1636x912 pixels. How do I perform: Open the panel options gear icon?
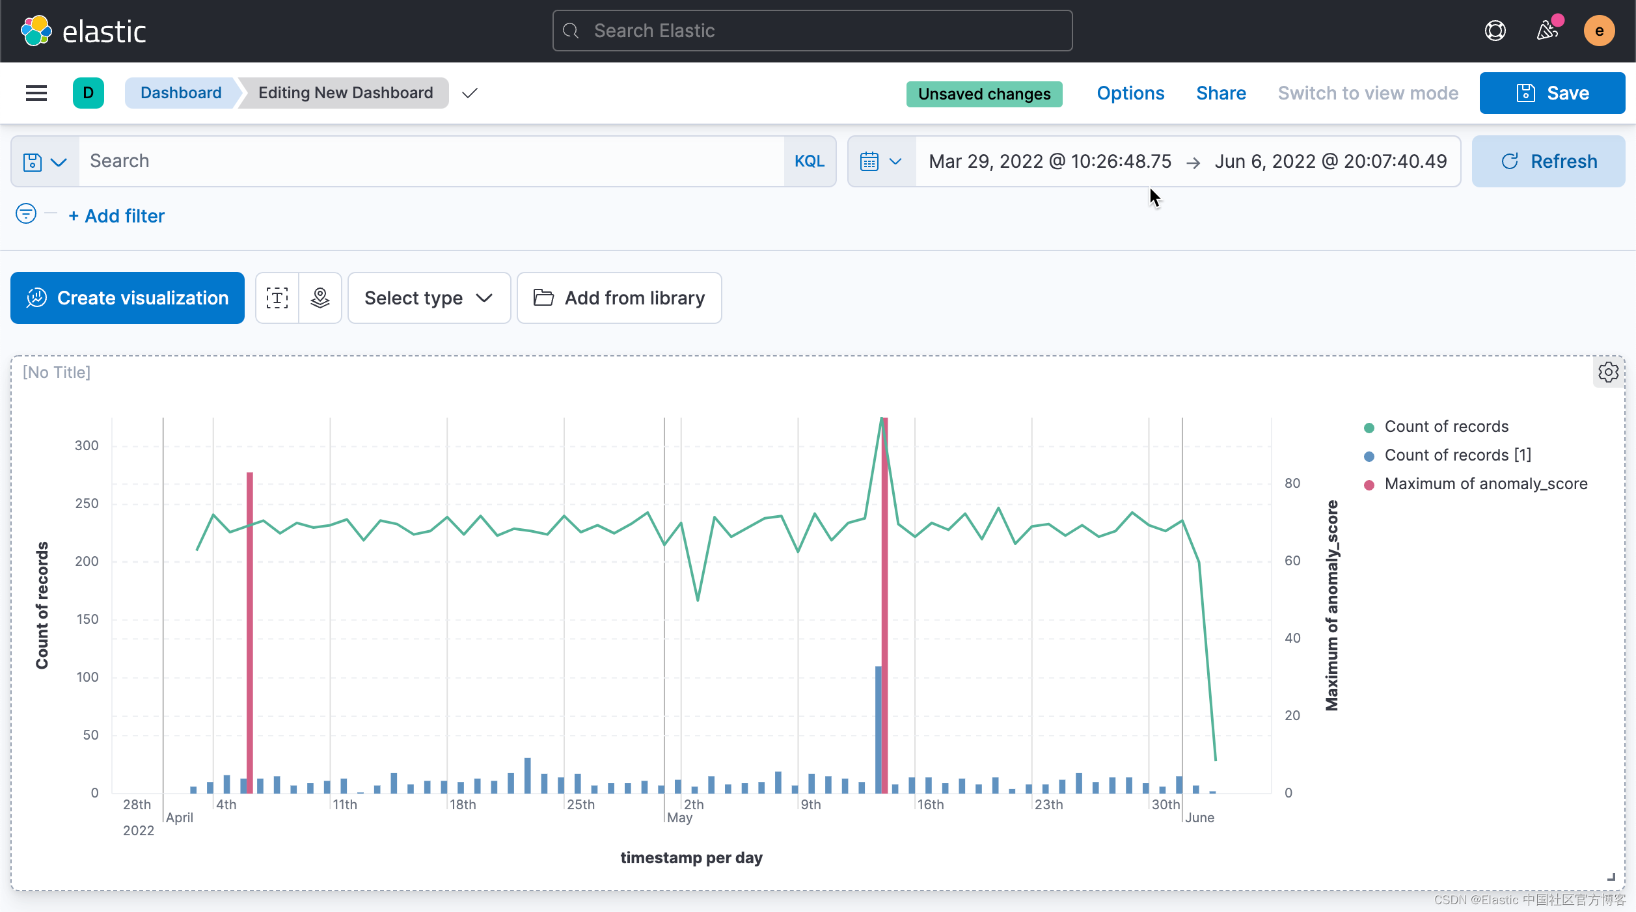[1608, 372]
